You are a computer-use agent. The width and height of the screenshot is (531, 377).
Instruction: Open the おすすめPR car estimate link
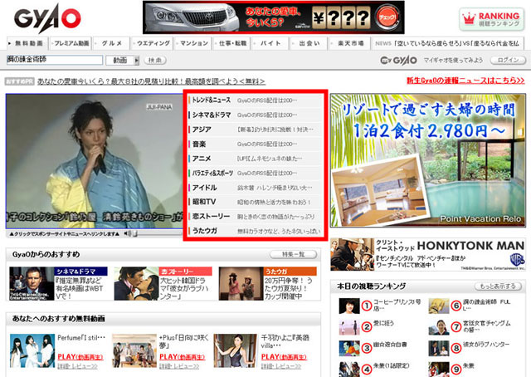pos(151,81)
